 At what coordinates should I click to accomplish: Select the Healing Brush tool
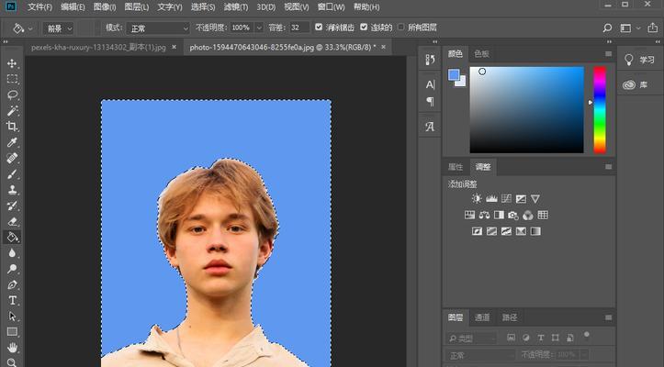tap(12, 159)
